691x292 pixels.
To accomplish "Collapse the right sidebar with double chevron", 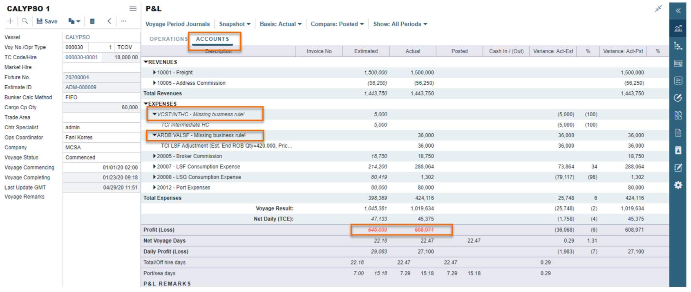I will [x=678, y=11].
